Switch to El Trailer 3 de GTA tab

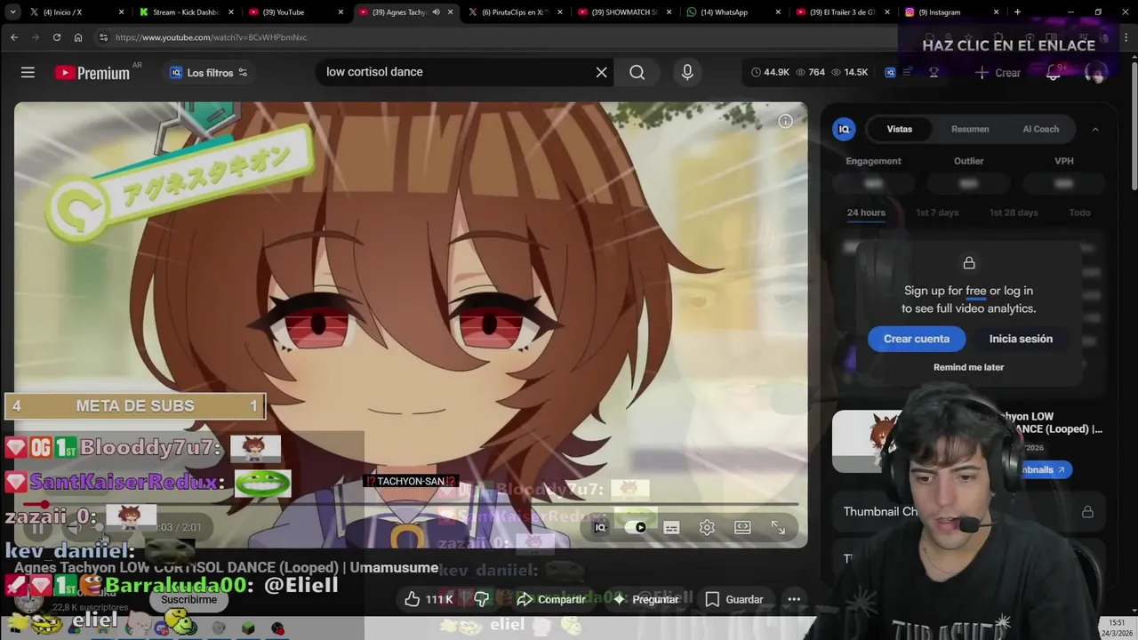point(843,12)
